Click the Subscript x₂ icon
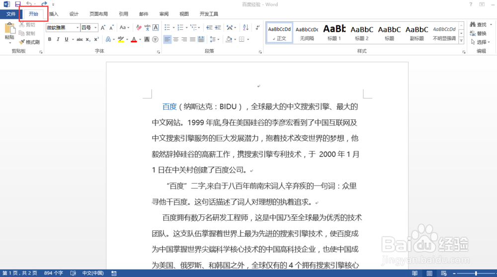The height and width of the screenshot is (277, 497). [x=88, y=39]
